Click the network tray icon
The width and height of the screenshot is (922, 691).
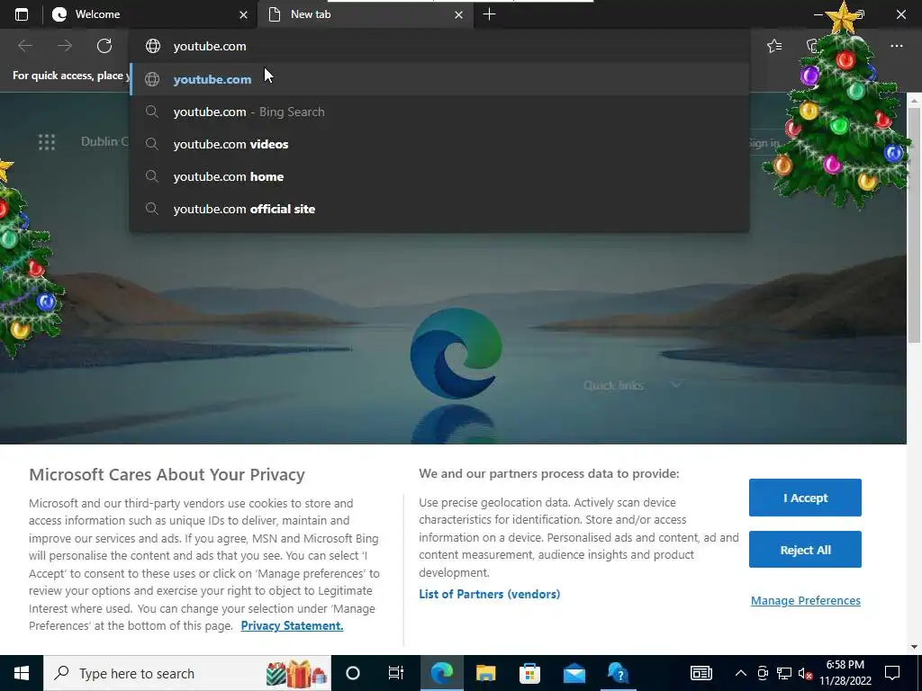784,673
